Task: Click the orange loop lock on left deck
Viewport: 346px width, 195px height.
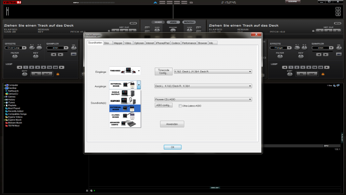Action: click(x=58, y=74)
